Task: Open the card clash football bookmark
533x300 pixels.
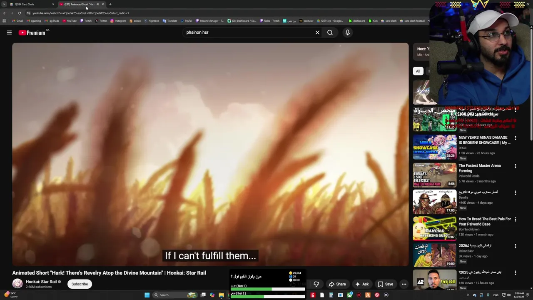Action: [x=412, y=21]
